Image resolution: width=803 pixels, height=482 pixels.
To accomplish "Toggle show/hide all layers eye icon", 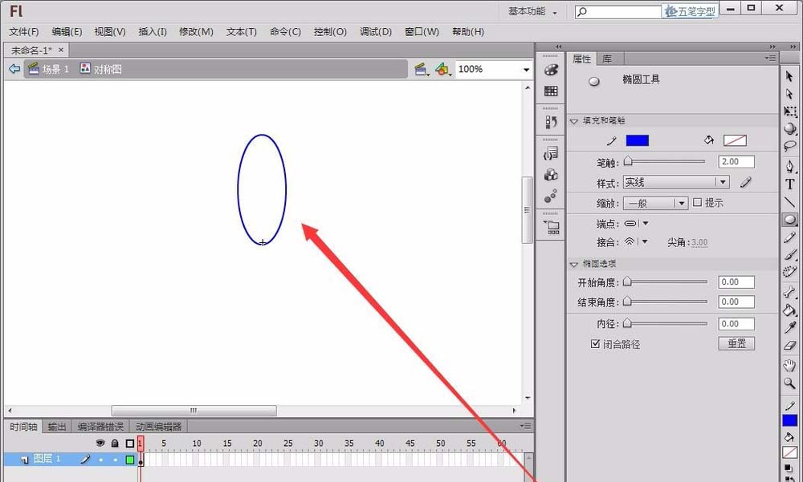I will (x=100, y=444).
